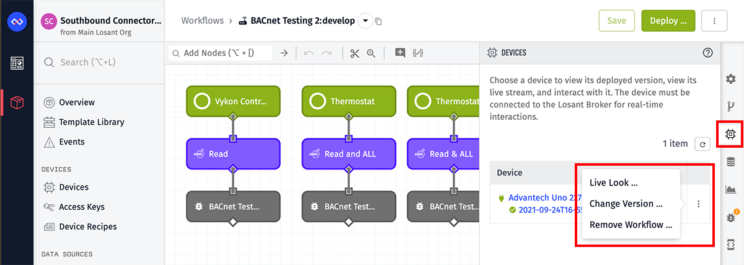Screen dimensions: 744x265
Task: Click the Losant logo icon
Action: (16, 22)
